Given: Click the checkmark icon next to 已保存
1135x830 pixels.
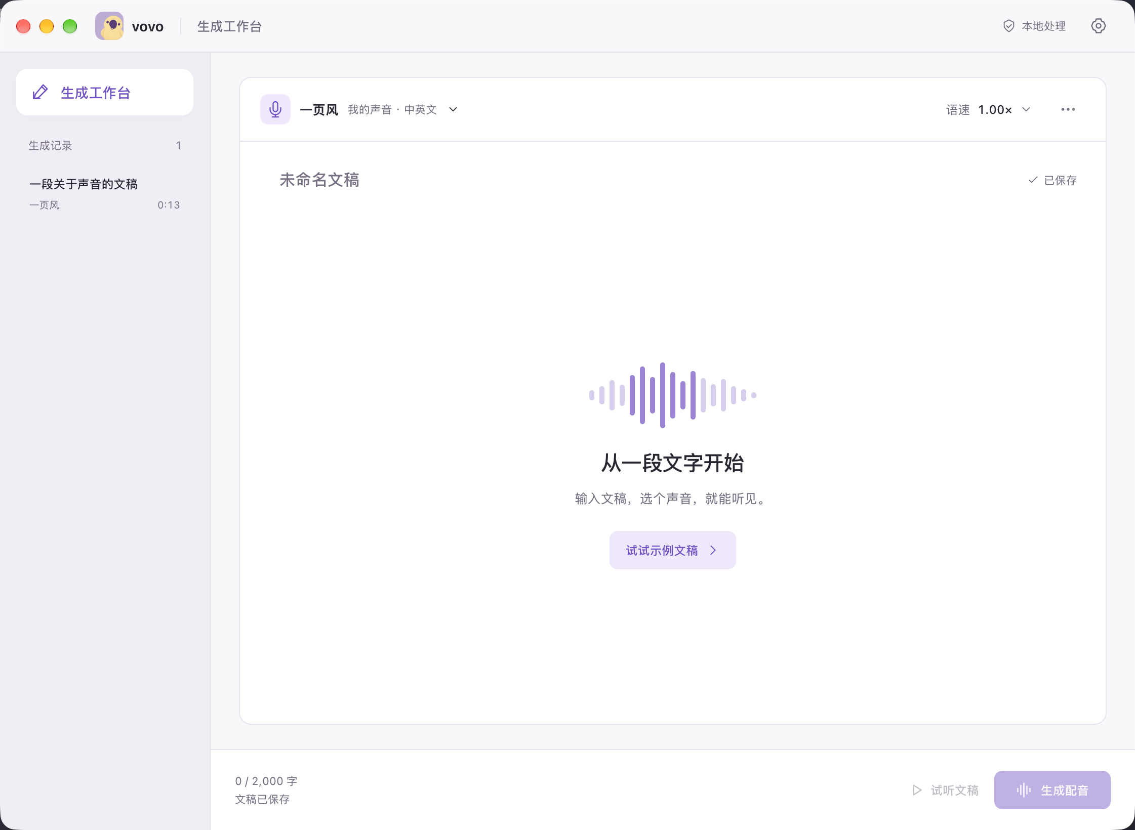Looking at the screenshot, I should pyautogui.click(x=1033, y=180).
